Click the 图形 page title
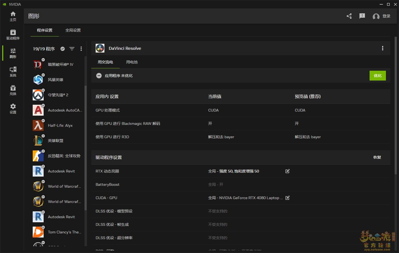 pyautogui.click(x=34, y=16)
